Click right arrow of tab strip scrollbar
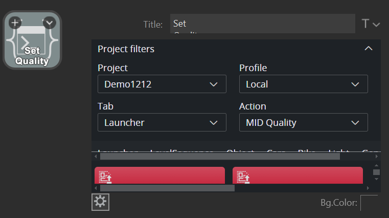 (x=377, y=157)
